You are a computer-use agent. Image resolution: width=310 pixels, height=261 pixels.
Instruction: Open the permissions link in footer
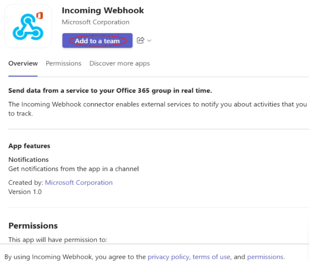265,257
